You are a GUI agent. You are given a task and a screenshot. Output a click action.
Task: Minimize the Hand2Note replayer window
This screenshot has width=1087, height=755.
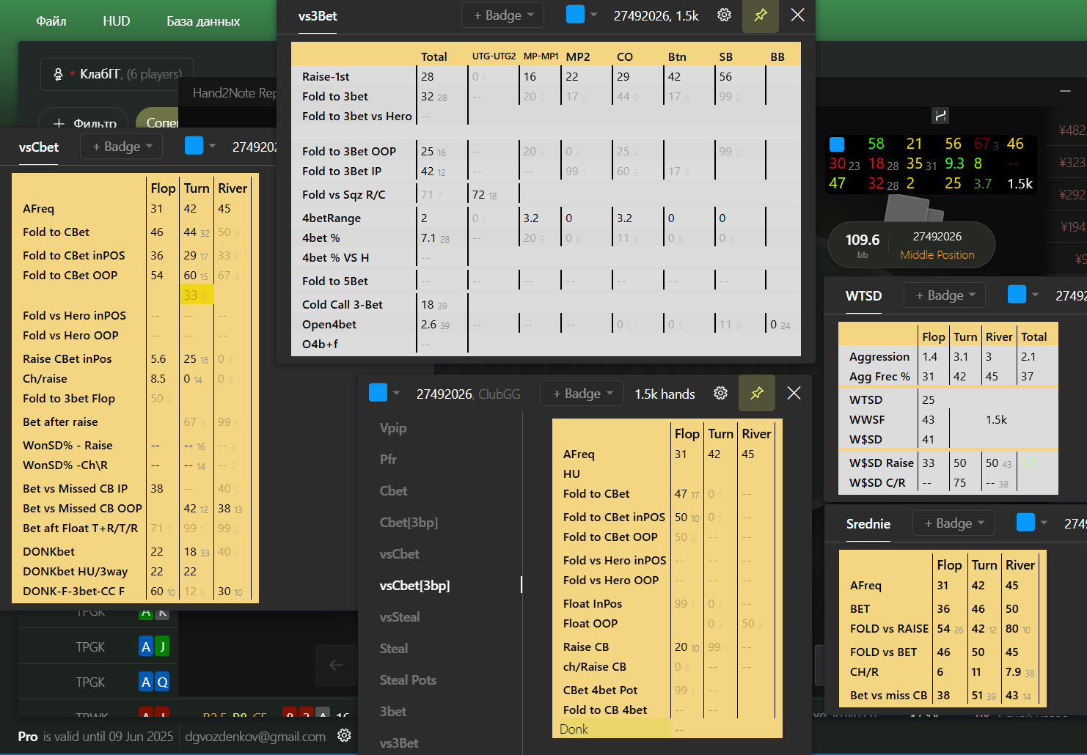(1065, 90)
